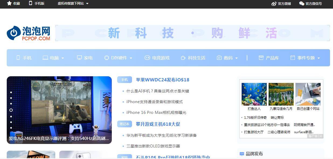Click the monitor icon for 家电
333x159 pixels.
79,58
